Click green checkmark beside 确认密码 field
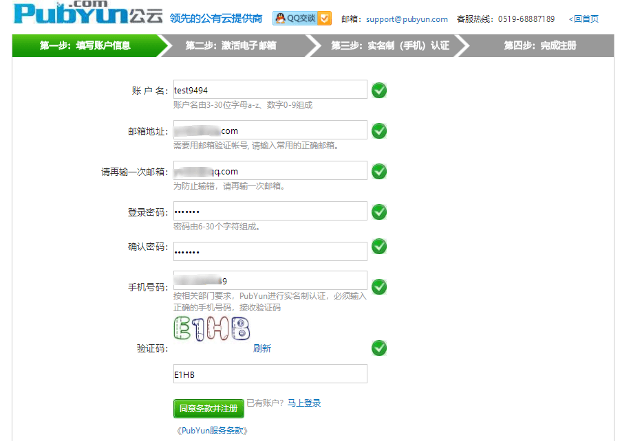Screen dimensions: 620x441 point(378,247)
